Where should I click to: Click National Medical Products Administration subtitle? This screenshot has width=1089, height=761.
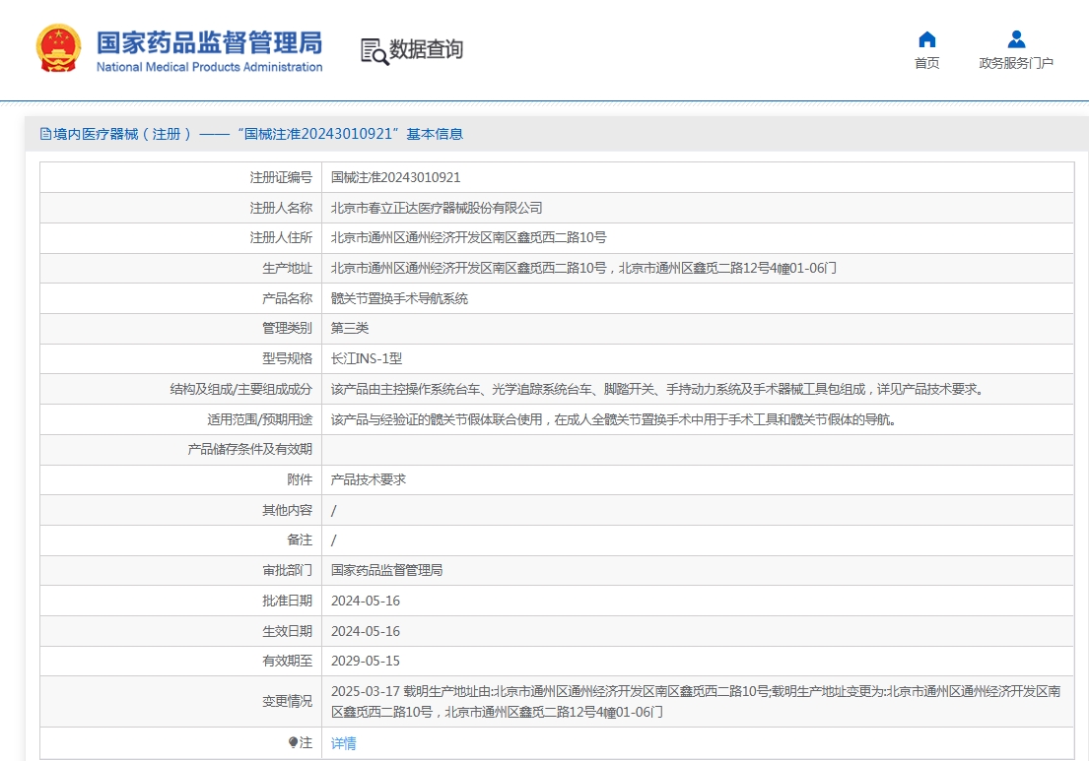point(209,67)
